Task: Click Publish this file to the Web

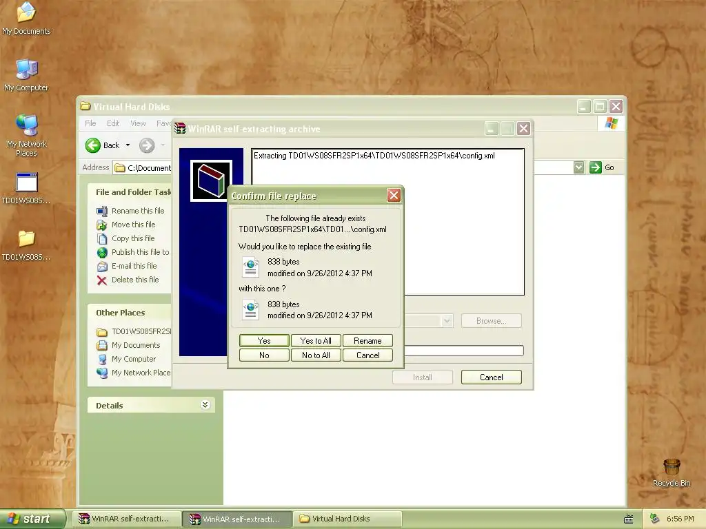Action: click(x=141, y=252)
